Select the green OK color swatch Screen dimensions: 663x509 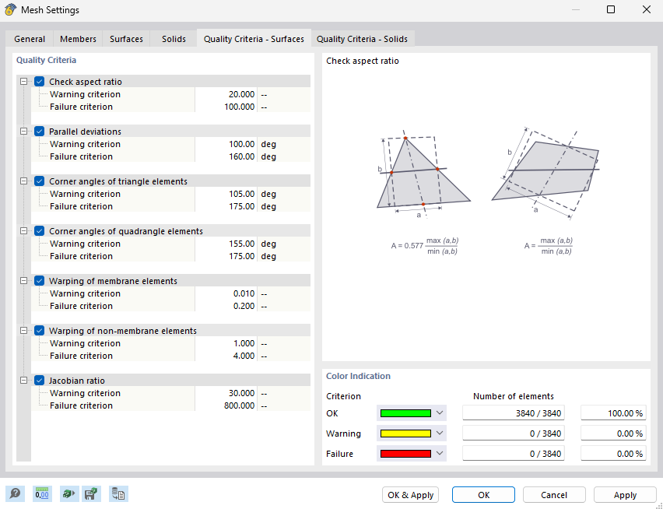click(x=406, y=412)
